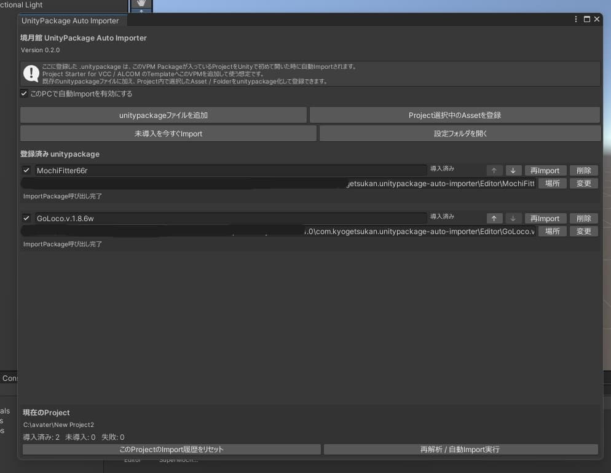This screenshot has height=473, width=611.
Task: Open the Console tab in Unity behind
Action: pos(9,378)
